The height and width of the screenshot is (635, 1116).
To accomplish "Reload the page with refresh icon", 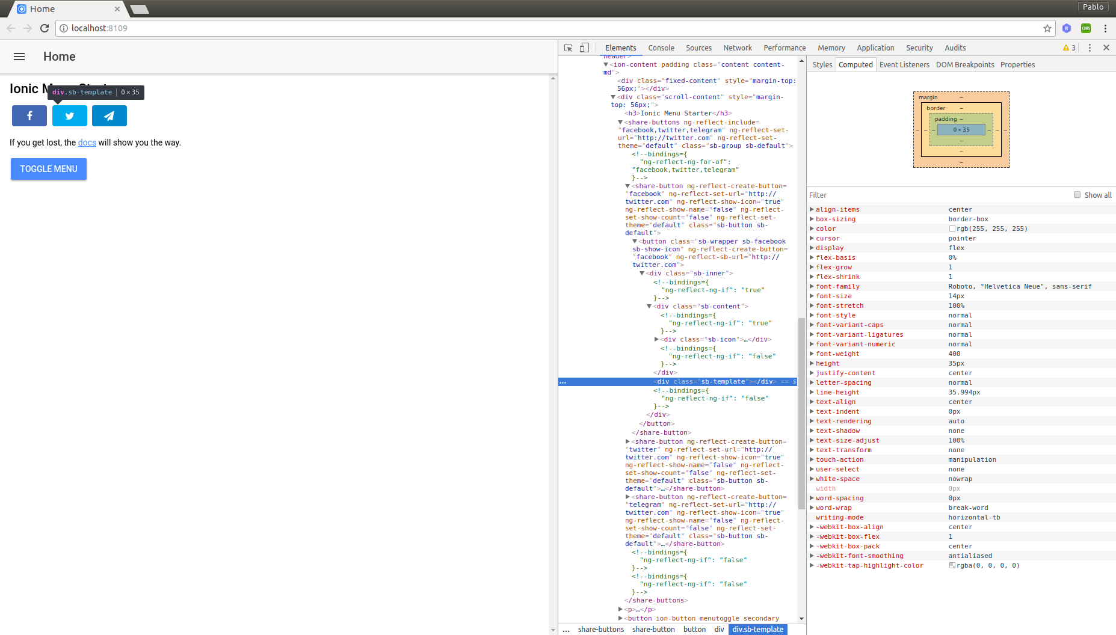I will click(45, 28).
